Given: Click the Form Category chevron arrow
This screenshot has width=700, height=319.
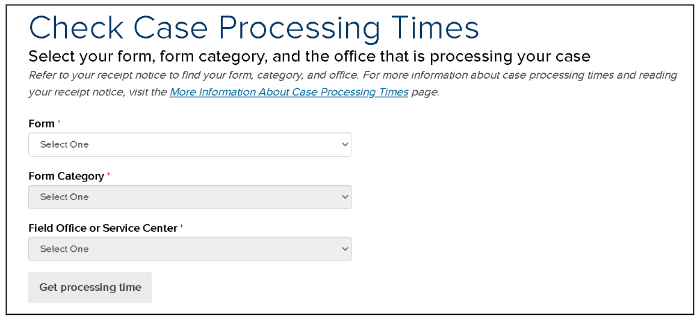Looking at the screenshot, I should click(345, 197).
